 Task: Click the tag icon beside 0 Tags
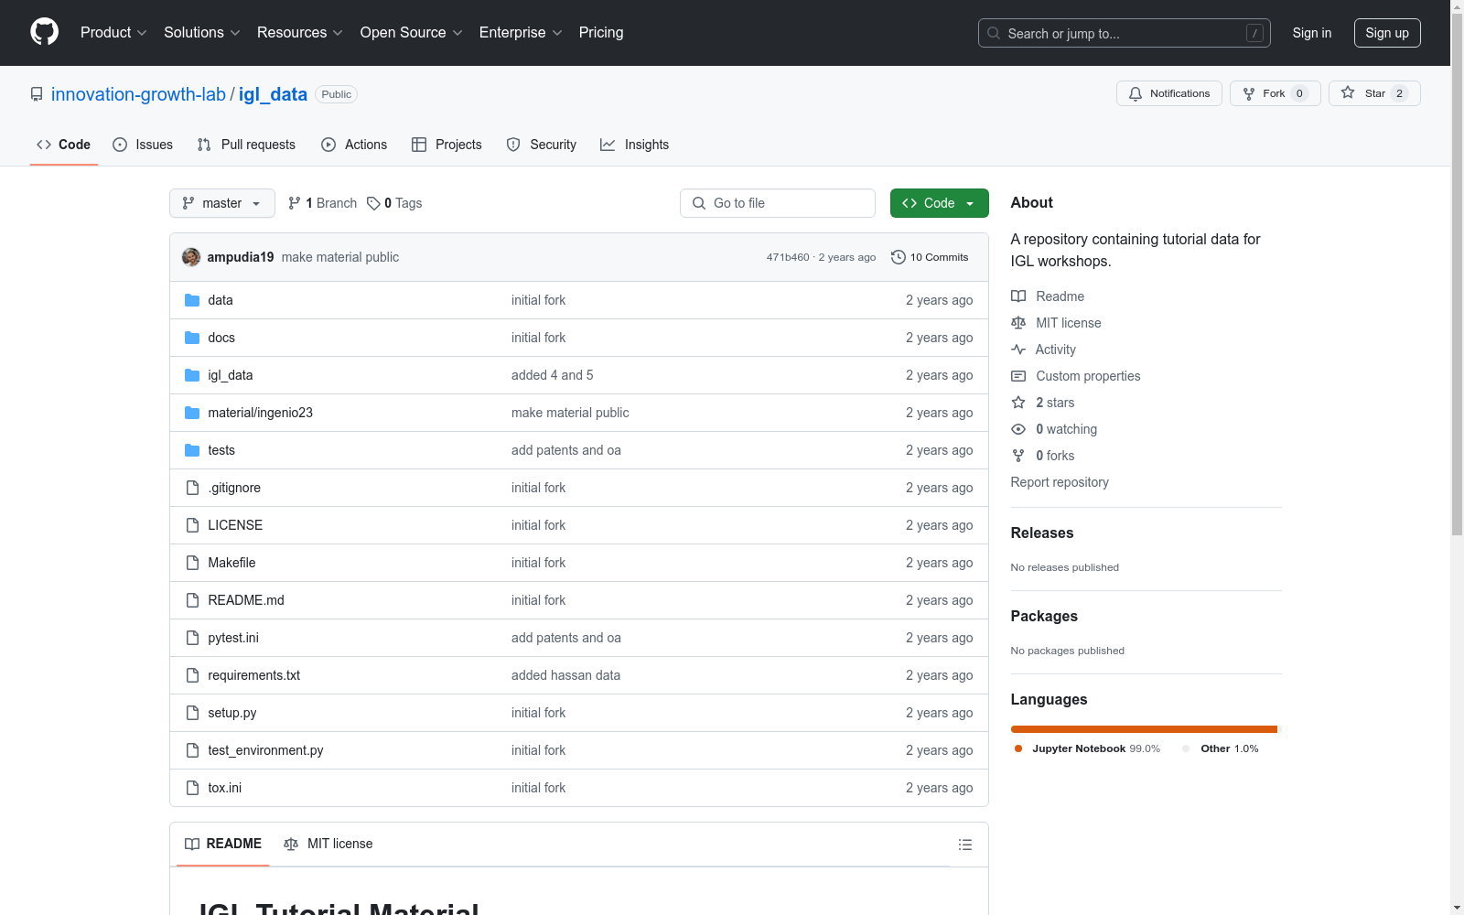pyautogui.click(x=373, y=203)
